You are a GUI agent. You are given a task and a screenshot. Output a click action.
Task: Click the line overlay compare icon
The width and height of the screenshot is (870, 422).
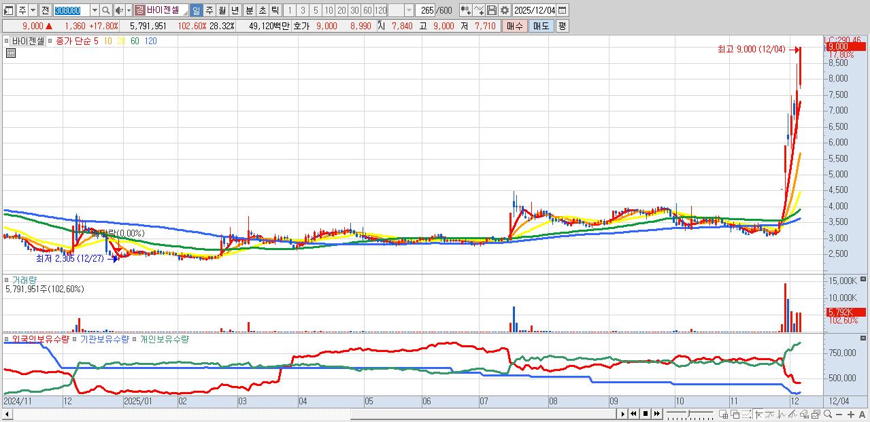[x=479, y=10]
